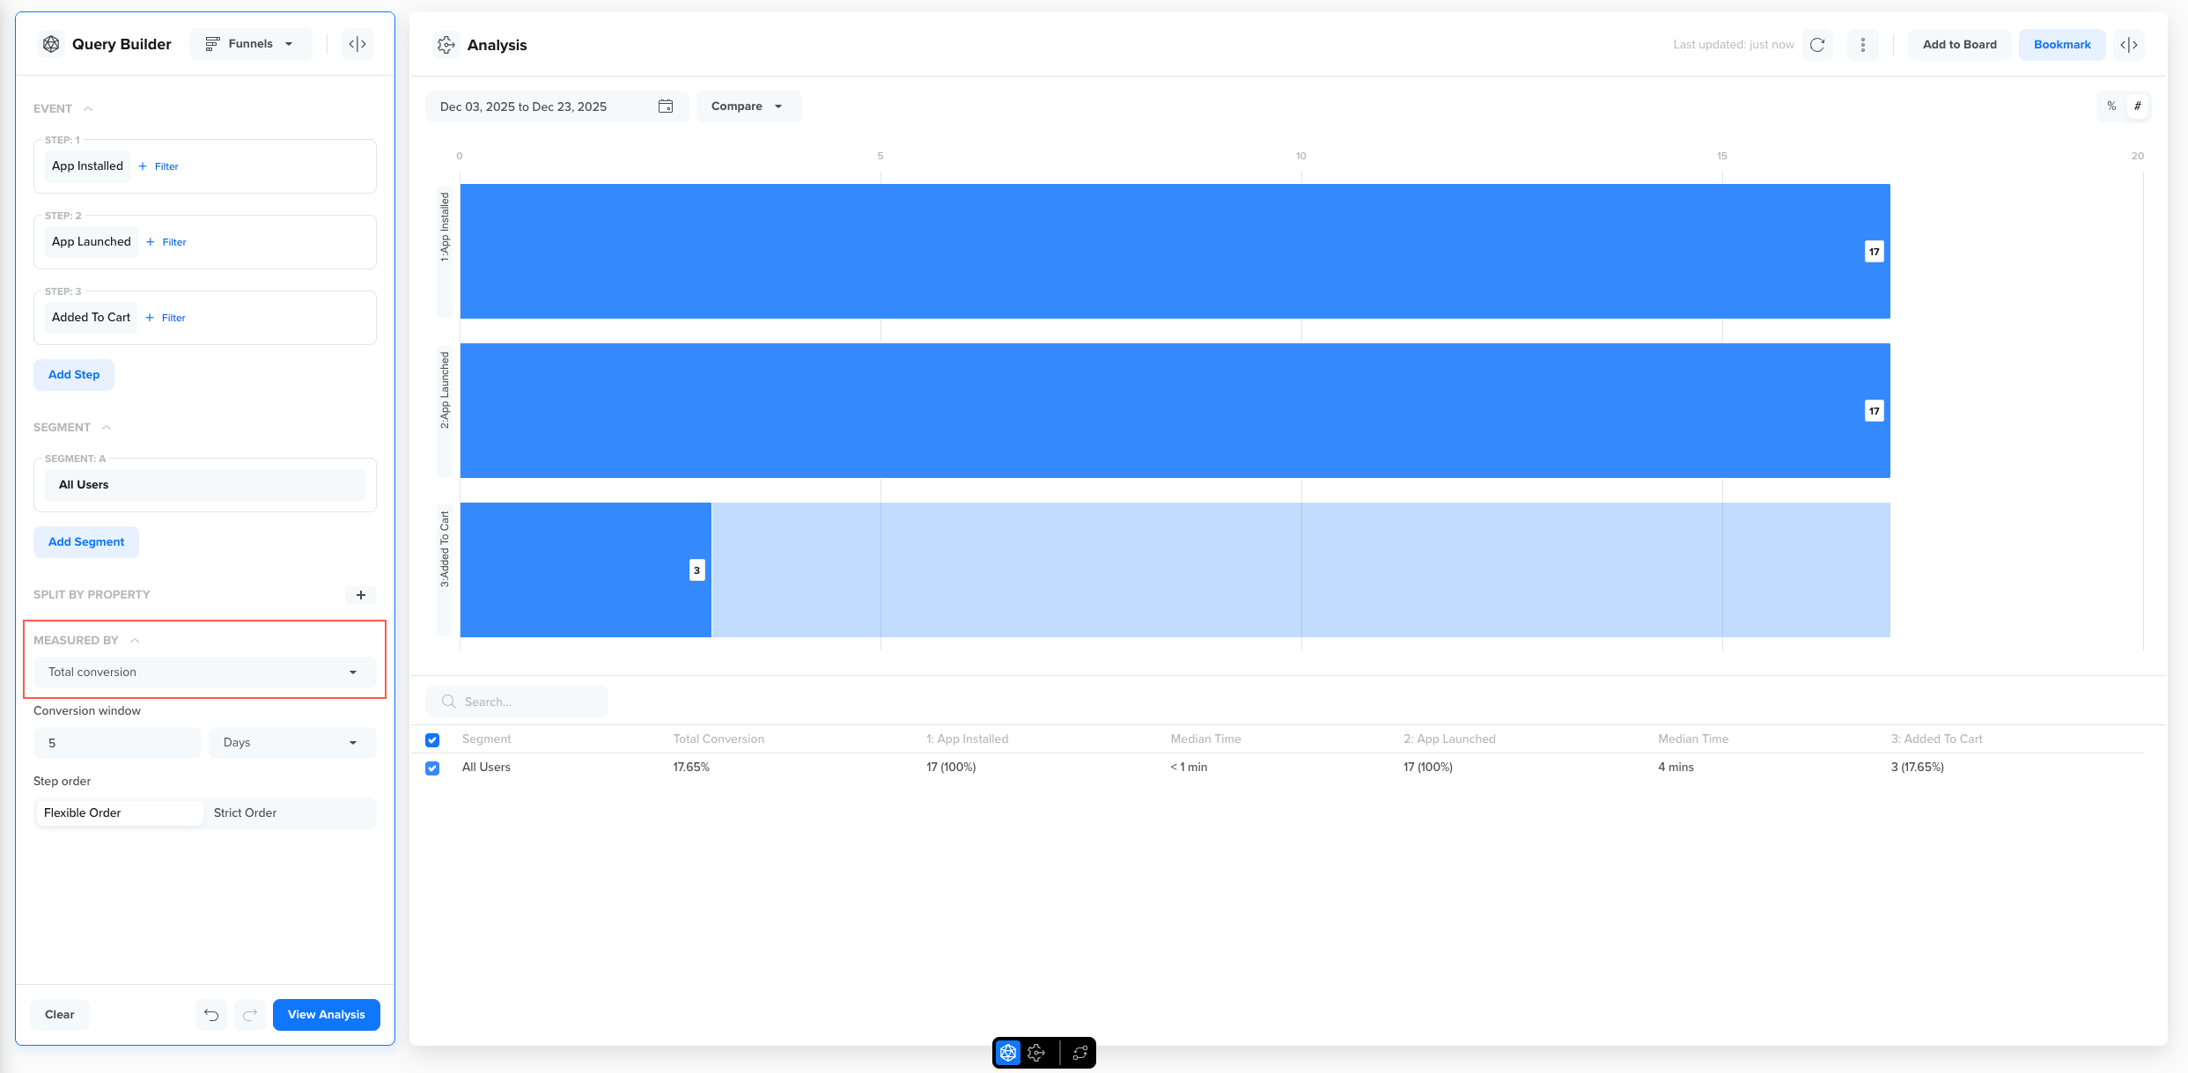Uncheck the All Users row checkbox
The width and height of the screenshot is (2188, 1073).
432,768
